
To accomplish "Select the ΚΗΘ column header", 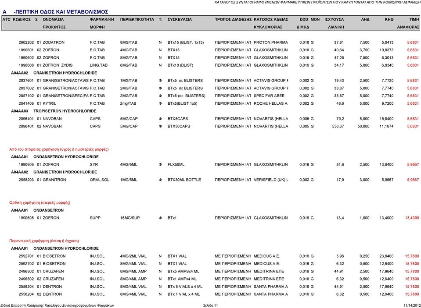I will point(389,19).
